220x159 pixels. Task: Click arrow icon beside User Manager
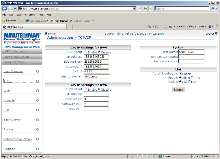pyautogui.click(x=38, y=71)
